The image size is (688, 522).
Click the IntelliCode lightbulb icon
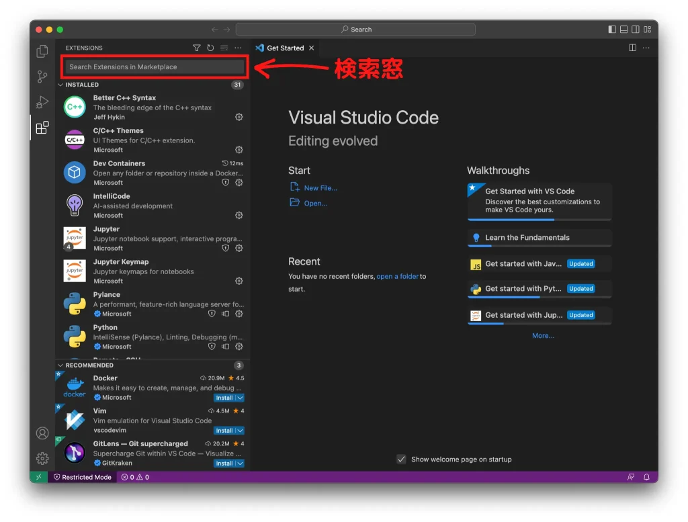pos(75,206)
